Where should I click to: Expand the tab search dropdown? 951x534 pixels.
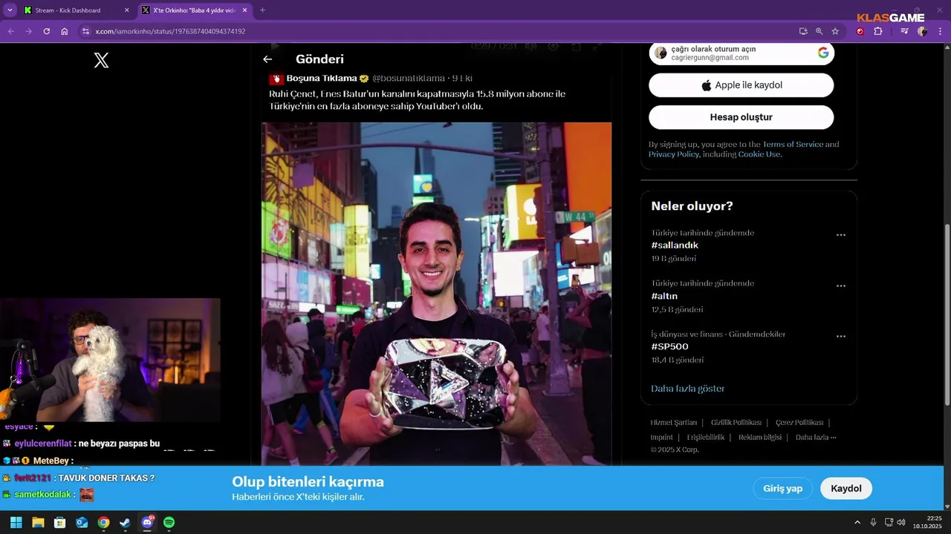(x=10, y=10)
